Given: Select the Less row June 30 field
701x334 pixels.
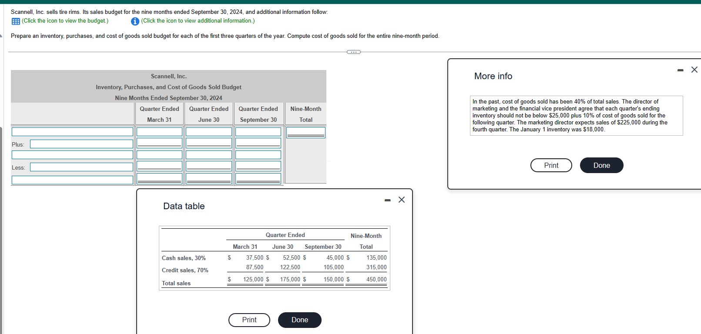Looking at the screenshot, I should [x=209, y=166].
